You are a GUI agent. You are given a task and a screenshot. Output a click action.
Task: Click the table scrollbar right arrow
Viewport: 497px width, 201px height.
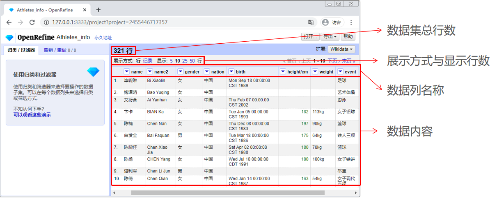coord(356,192)
